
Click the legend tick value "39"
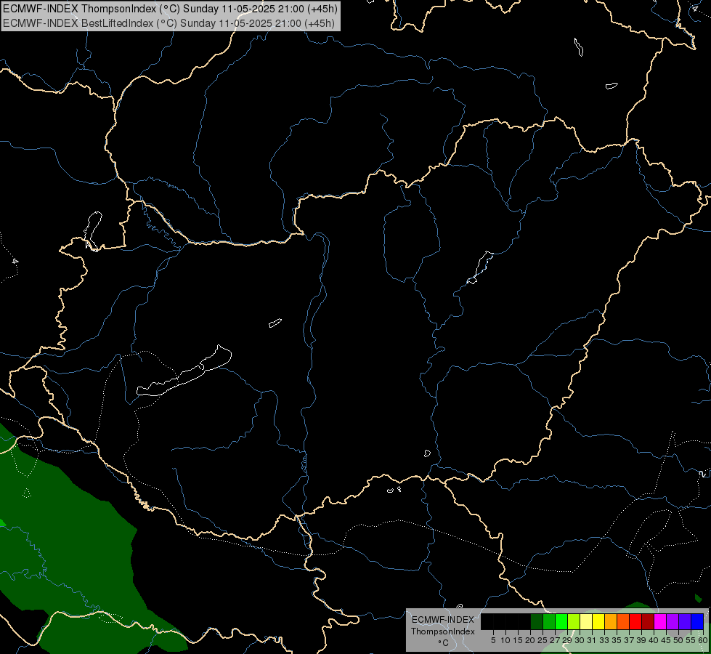click(641, 640)
